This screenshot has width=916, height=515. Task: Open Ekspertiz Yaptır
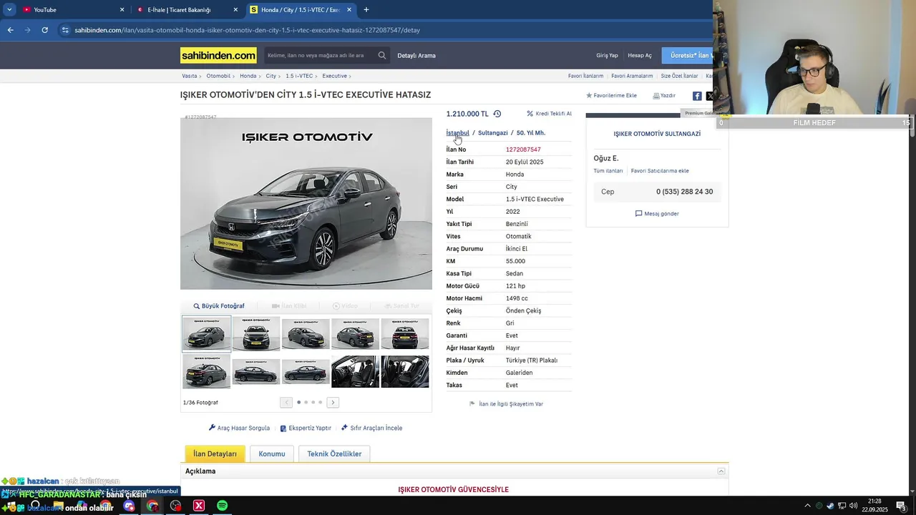(x=306, y=428)
